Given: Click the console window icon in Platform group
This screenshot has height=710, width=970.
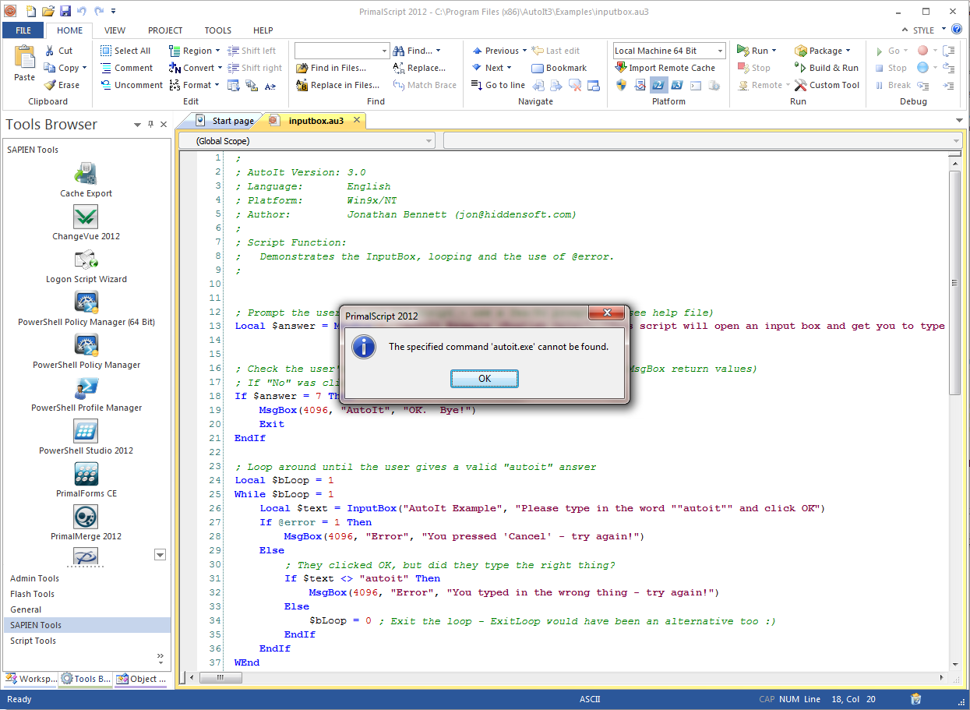Looking at the screenshot, I should tap(696, 85).
